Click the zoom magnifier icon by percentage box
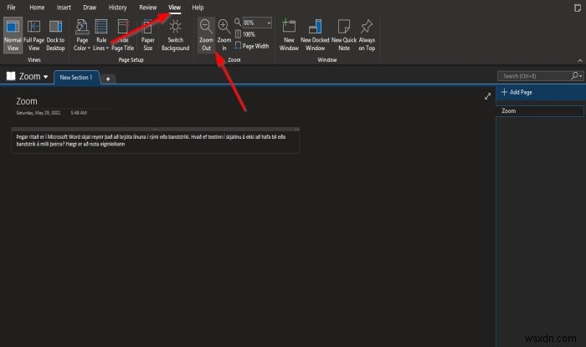 [x=238, y=23]
